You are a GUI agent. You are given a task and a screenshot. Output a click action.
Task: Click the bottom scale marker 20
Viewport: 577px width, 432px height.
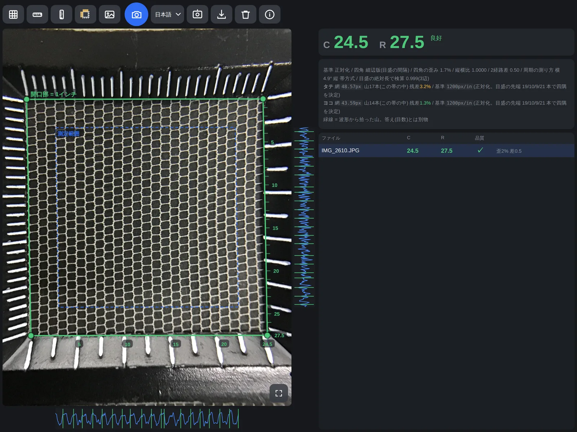point(224,344)
